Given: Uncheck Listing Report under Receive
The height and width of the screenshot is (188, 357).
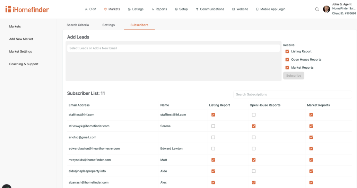Looking at the screenshot, I should tap(287, 51).
